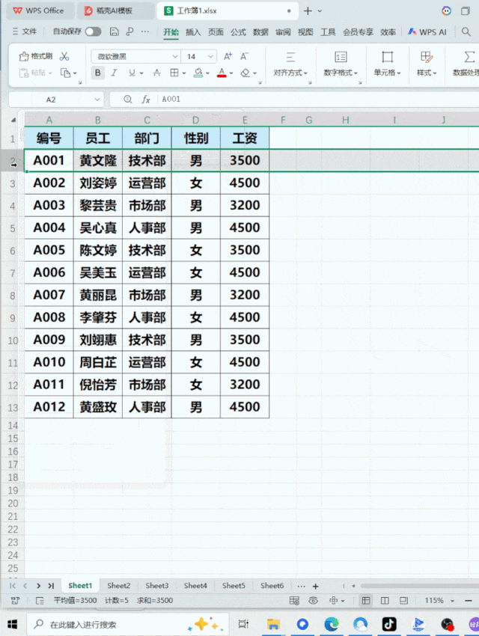Image resolution: width=479 pixels, height=636 pixels.
Task: Switch to the 稻壳AI模板 tab
Action: [x=114, y=11]
